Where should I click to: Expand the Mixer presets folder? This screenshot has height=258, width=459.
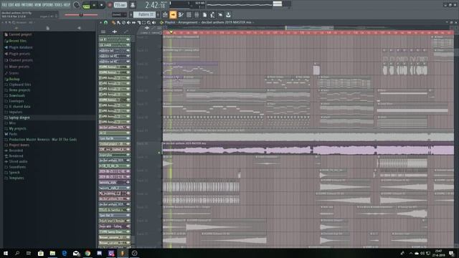click(16, 67)
